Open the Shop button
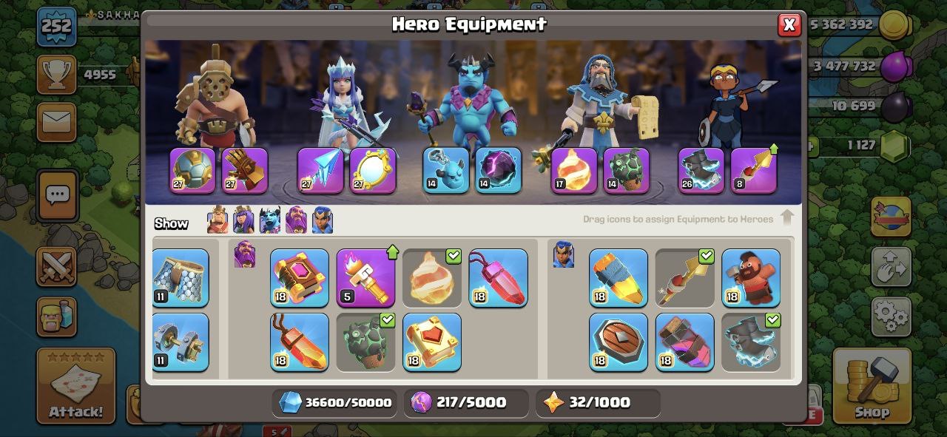Screen dimensions: 947x437 (x=872, y=387)
